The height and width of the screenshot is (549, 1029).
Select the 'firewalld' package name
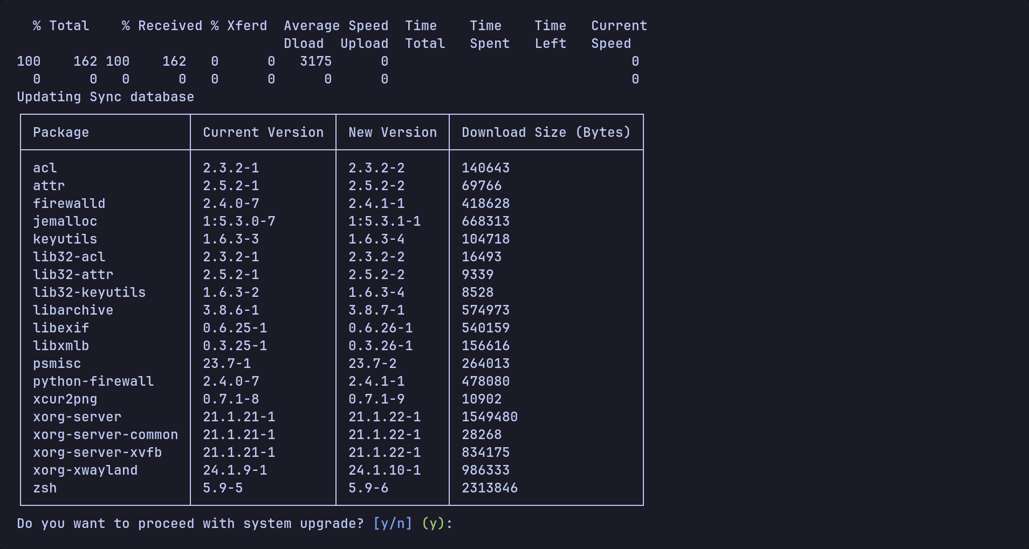point(69,204)
